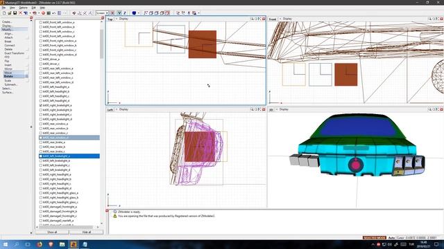Click the zoom magnifier in Left viewport
This screenshot has height=249, width=444.
coord(252,109)
